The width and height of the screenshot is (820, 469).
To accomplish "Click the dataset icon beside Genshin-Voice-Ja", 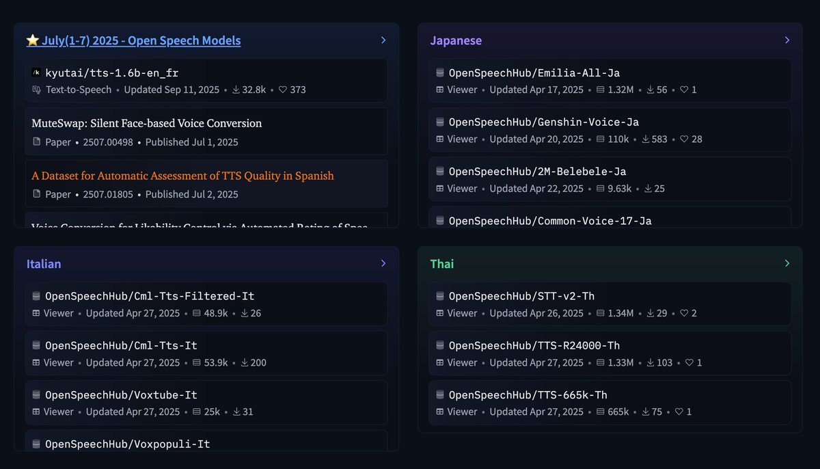I will (x=440, y=122).
